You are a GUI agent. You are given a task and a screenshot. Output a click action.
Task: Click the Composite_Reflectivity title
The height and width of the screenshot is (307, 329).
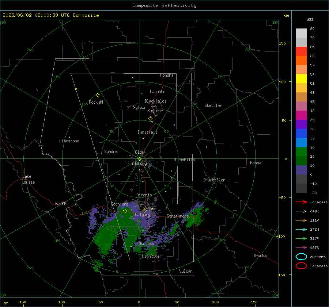[x=164, y=5]
